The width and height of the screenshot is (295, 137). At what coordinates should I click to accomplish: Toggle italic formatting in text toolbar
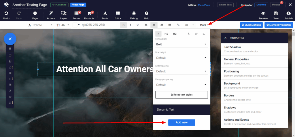click(x=131, y=25)
